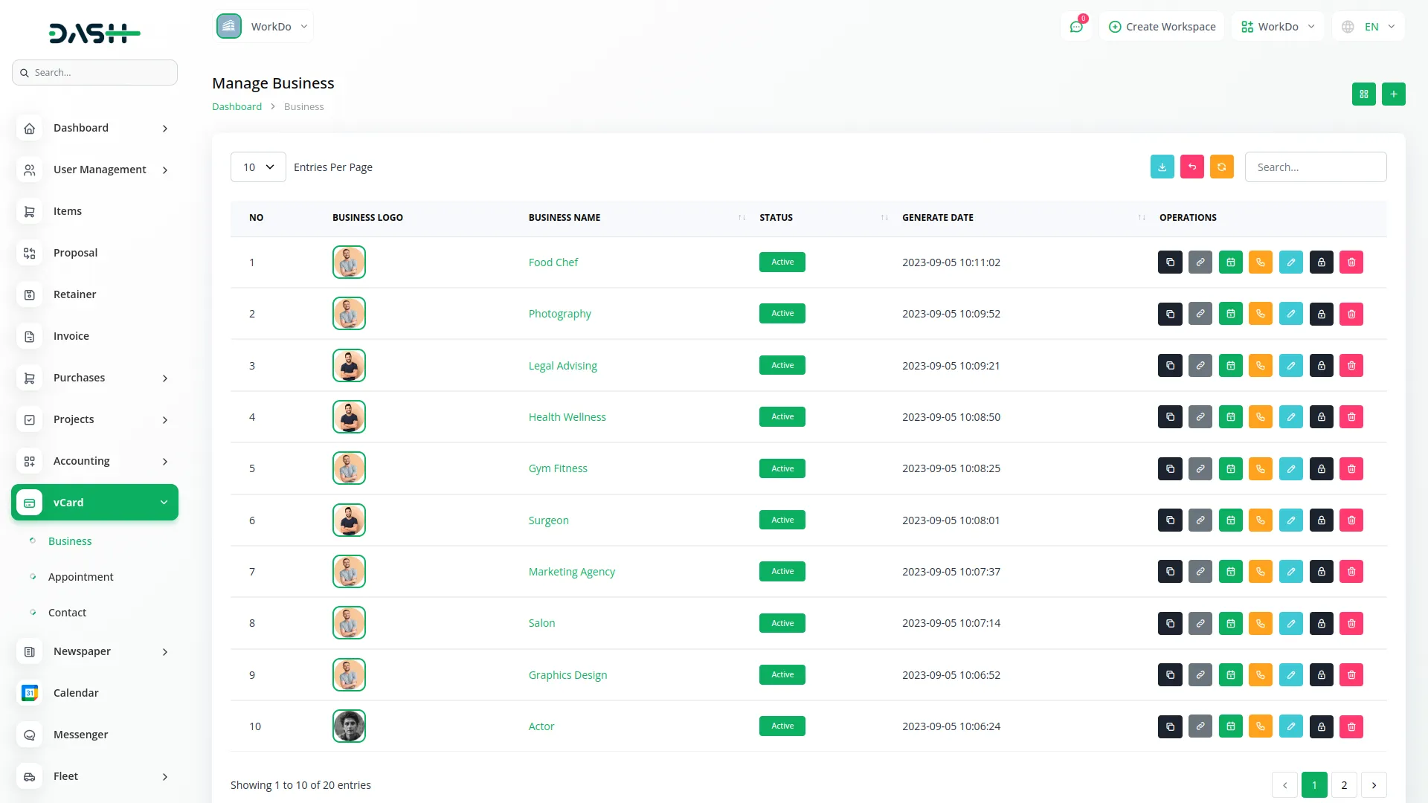The height and width of the screenshot is (803, 1428).
Task: Expand the Accounting sidebar menu
Action: pyautogui.click(x=95, y=461)
